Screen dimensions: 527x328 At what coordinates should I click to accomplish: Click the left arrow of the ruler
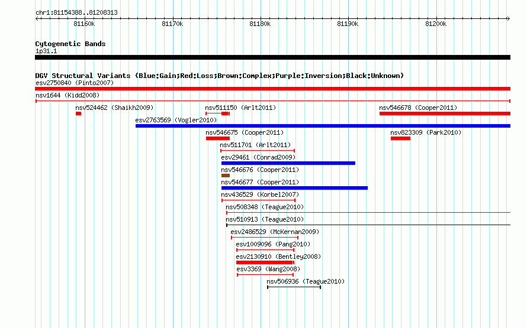click(37, 19)
